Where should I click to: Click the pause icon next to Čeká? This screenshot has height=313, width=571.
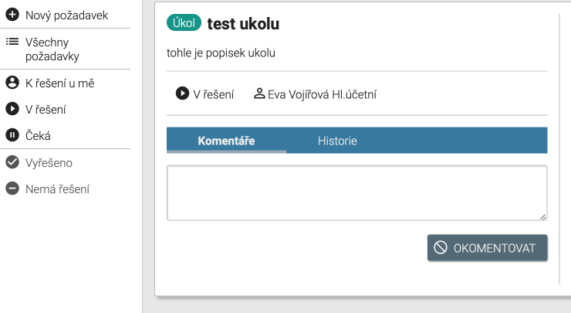12,135
